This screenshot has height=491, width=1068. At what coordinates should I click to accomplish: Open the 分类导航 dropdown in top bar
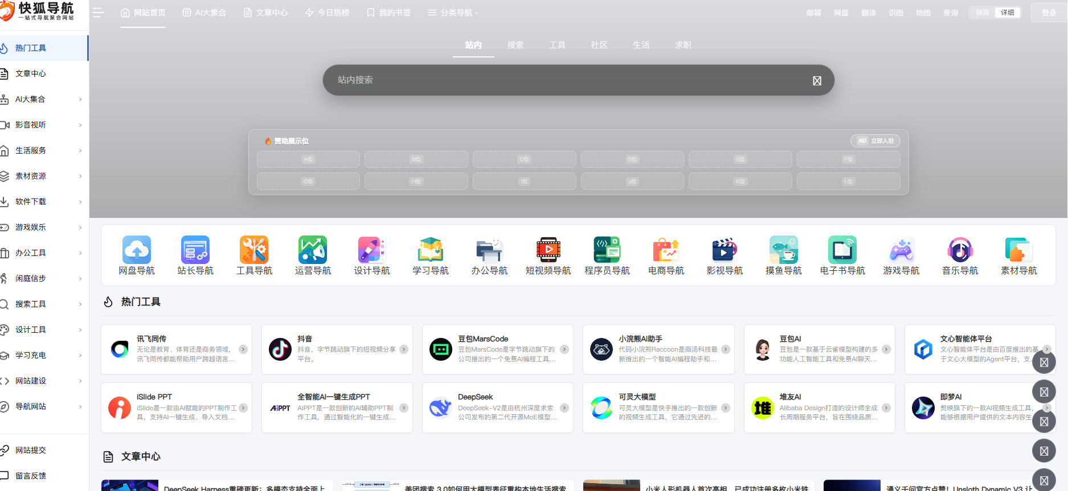pyautogui.click(x=453, y=13)
